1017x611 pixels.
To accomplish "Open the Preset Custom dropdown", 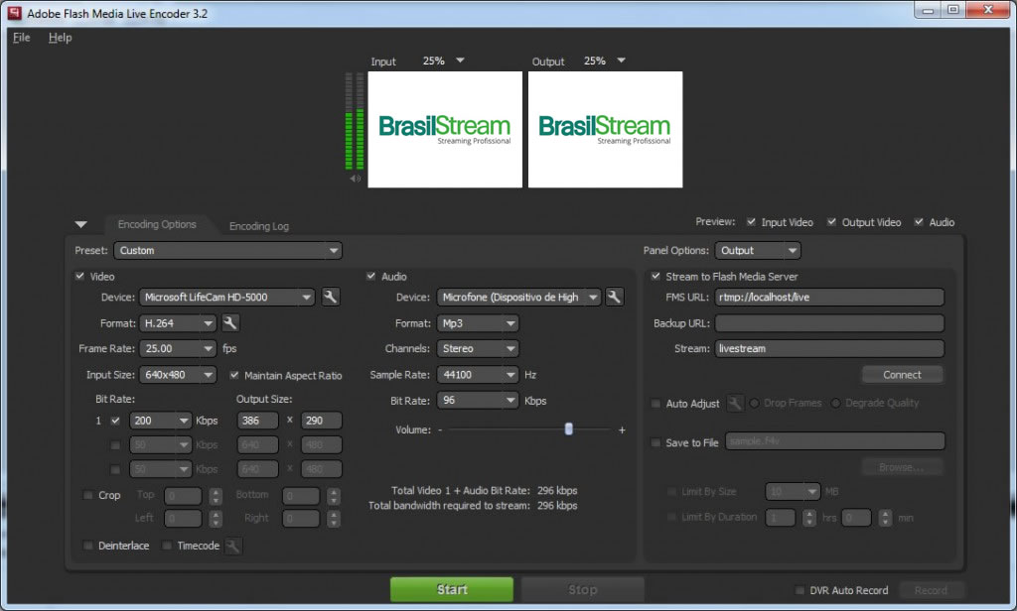I will [227, 250].
